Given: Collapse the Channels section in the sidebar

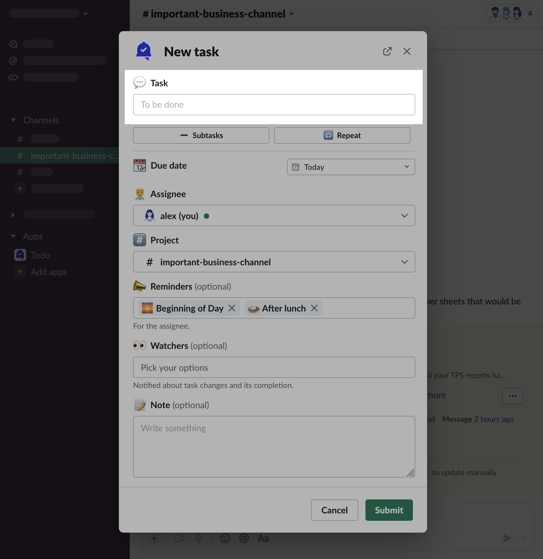Looking at the screenshot, I should tap(13, 120).
